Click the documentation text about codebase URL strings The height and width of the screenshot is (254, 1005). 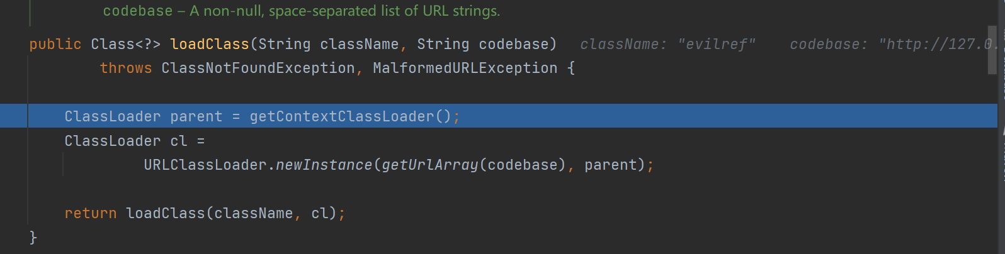click(302, 11)
